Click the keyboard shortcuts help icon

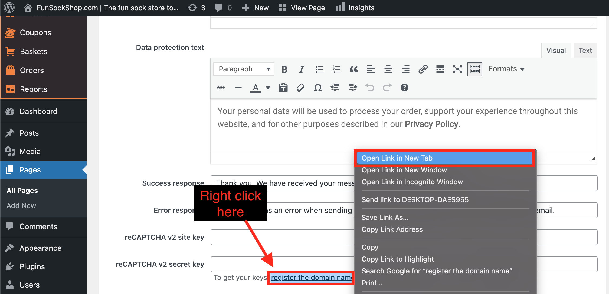[x=404, y=88]
